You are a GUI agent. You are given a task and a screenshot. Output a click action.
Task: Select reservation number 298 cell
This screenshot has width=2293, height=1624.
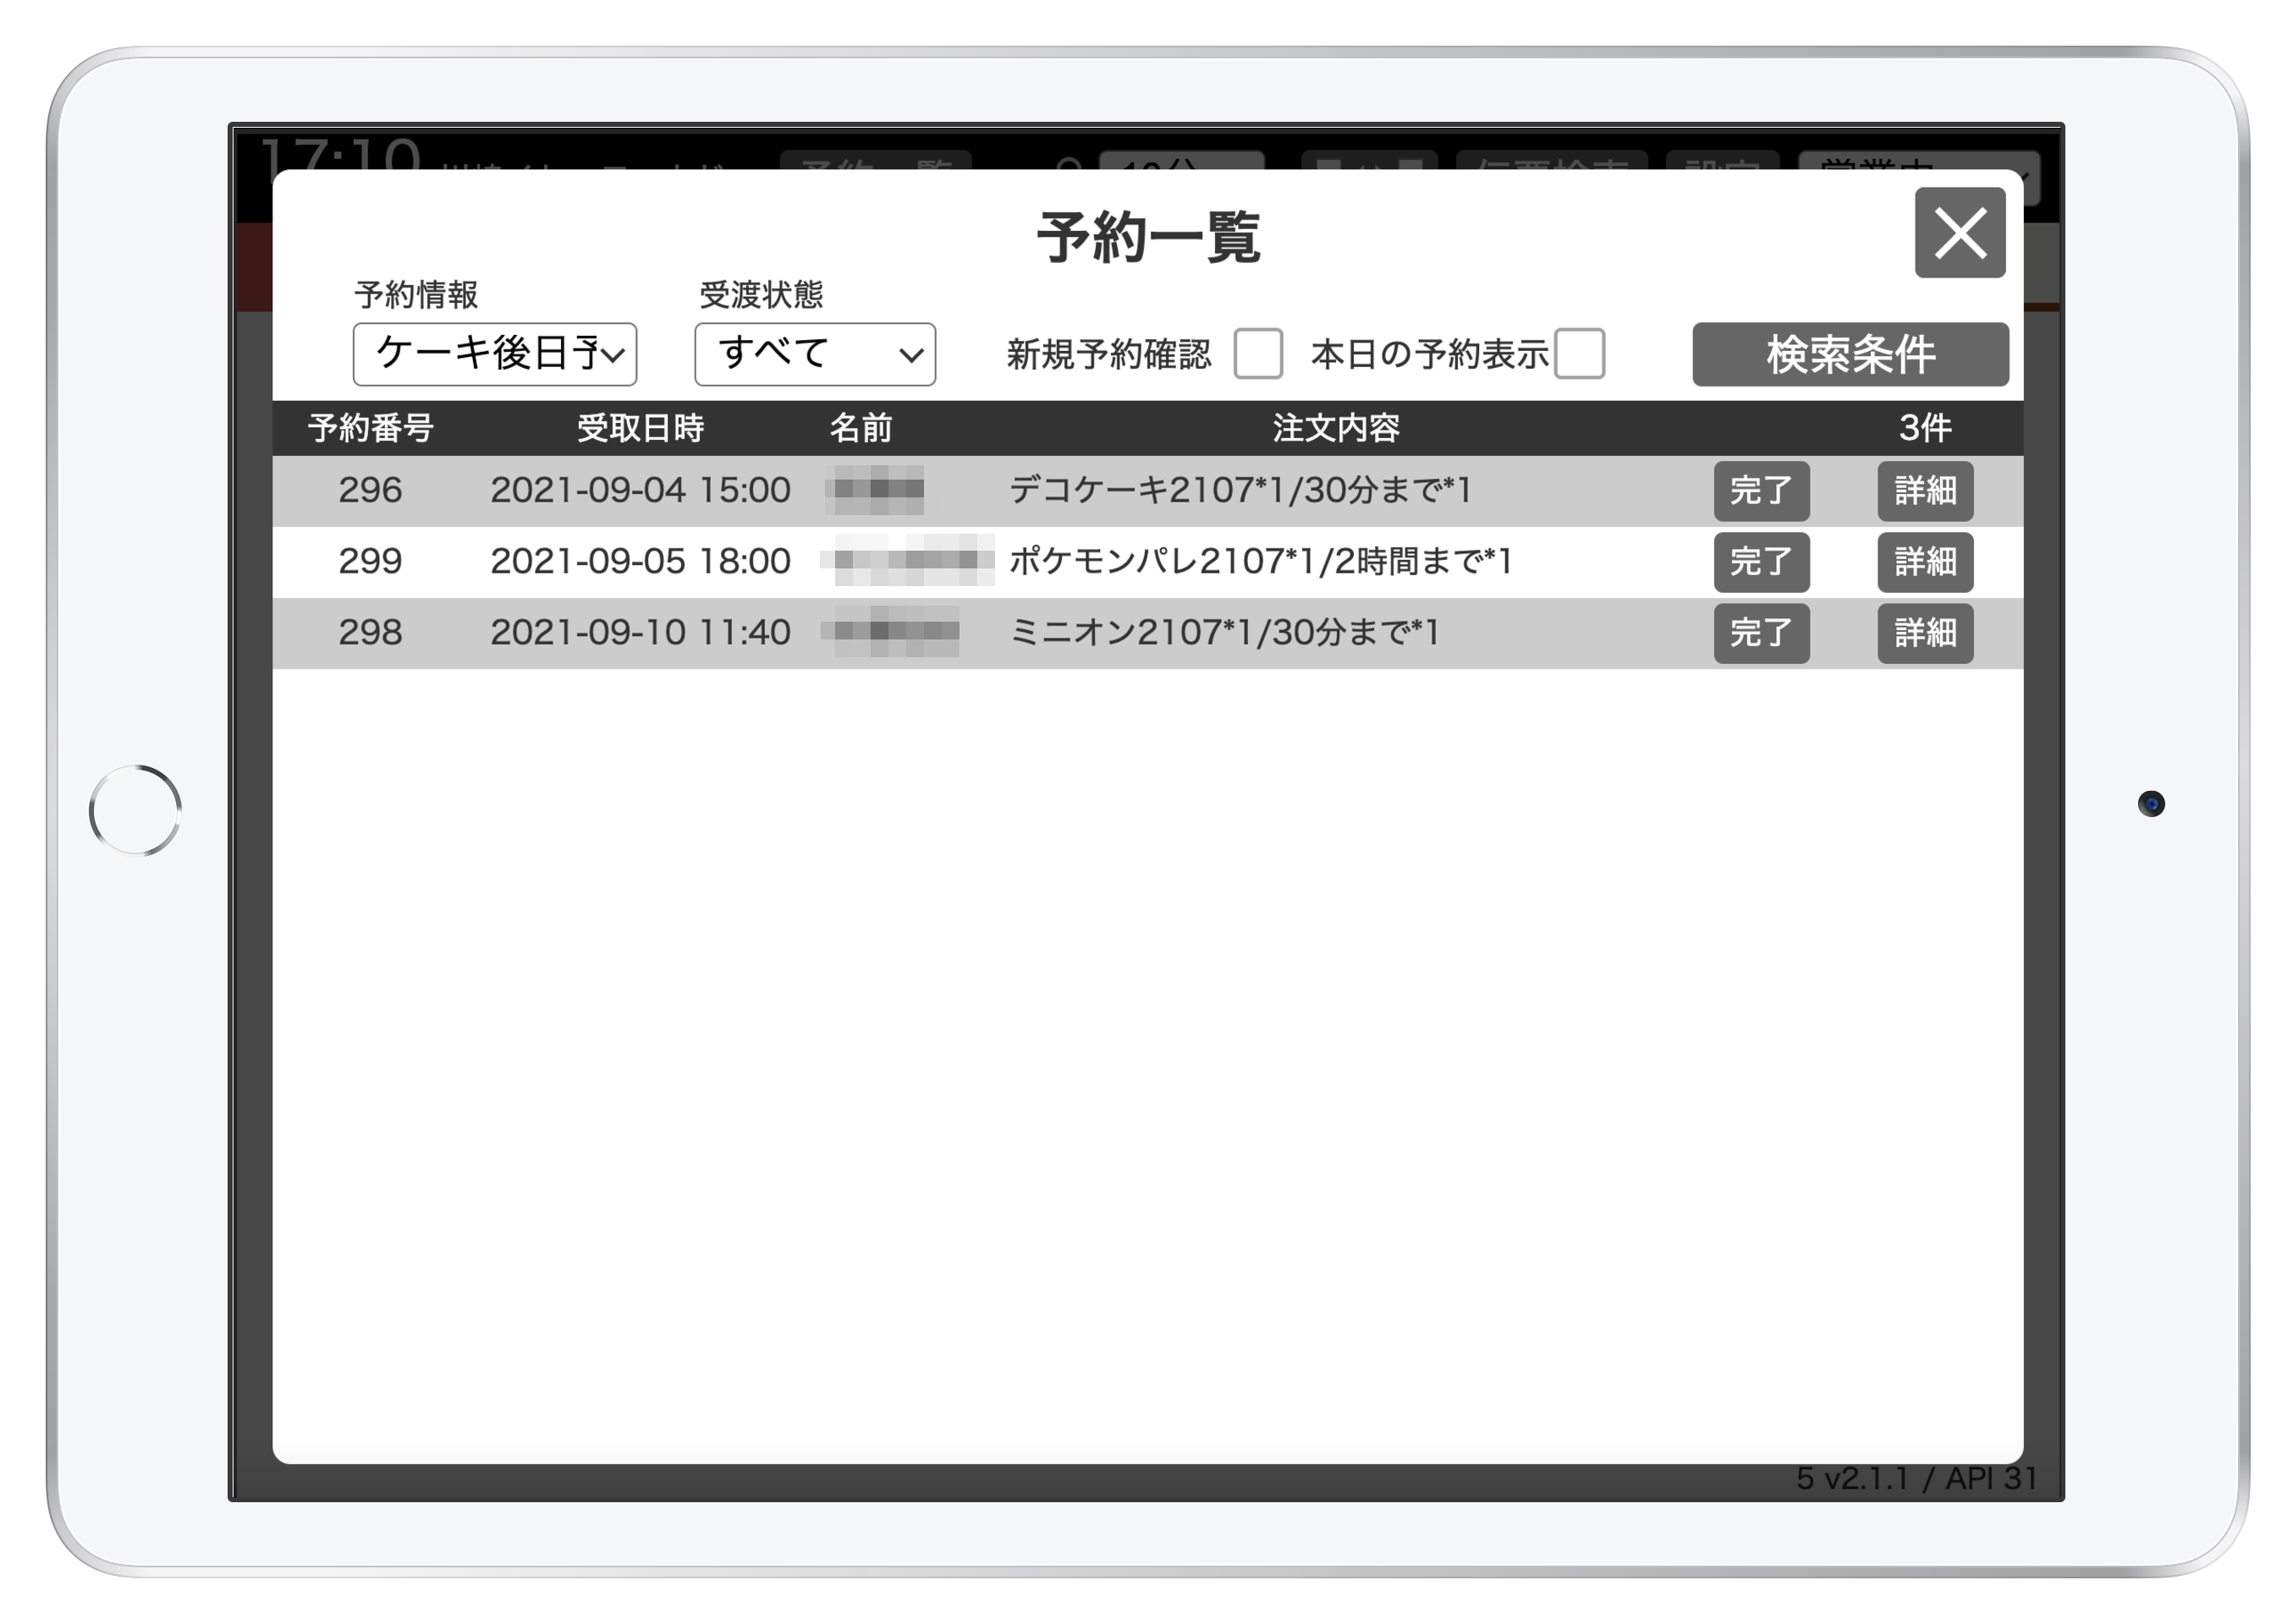tap(370, 632)
